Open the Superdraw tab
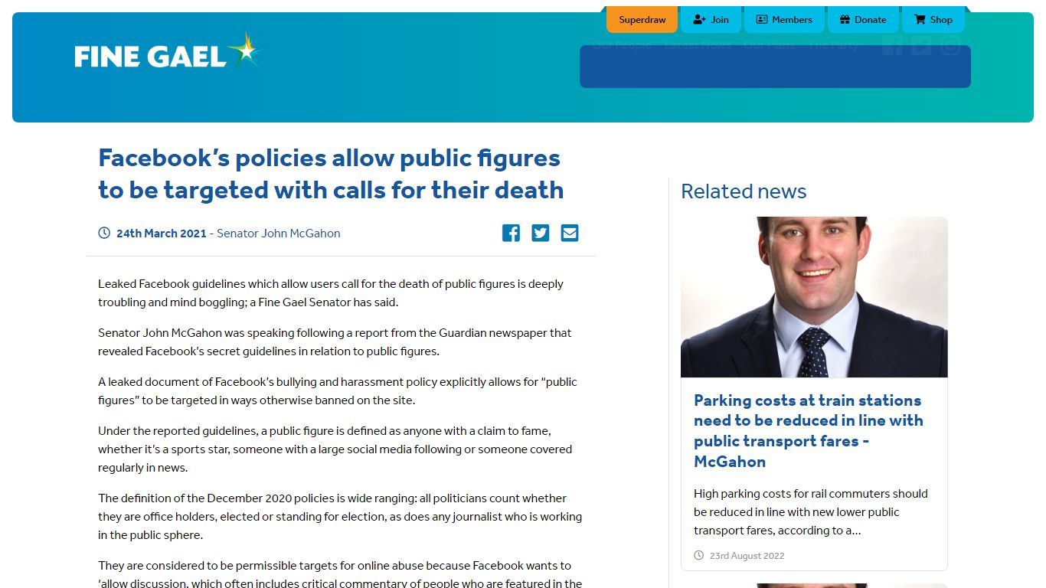Screen dimensions: 1046x588 point(642,20)
